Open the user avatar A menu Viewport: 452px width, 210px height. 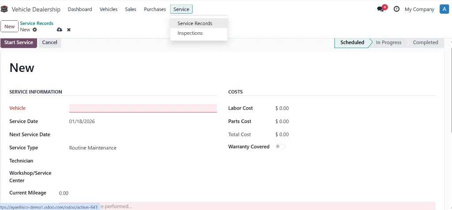(444, 9)
